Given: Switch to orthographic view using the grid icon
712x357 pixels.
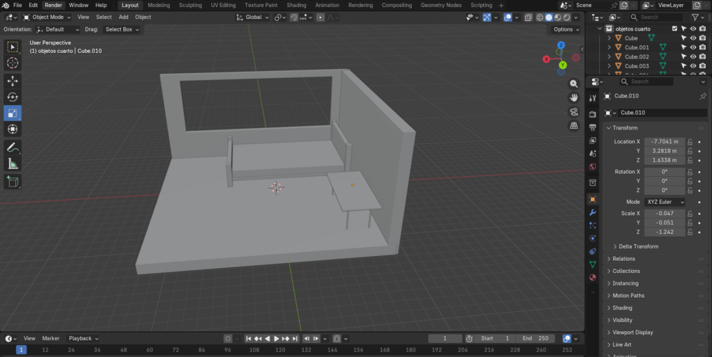Looking at the screenshot, I should click(574, 126).
